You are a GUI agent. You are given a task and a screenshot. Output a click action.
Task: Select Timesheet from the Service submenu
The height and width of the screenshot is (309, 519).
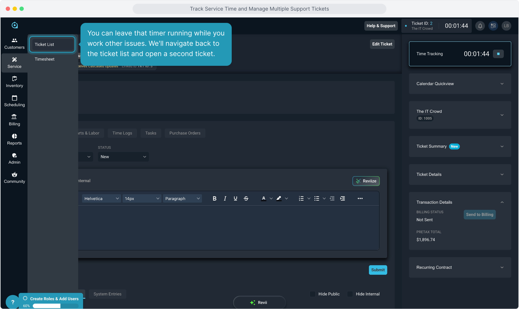(44, 59)
